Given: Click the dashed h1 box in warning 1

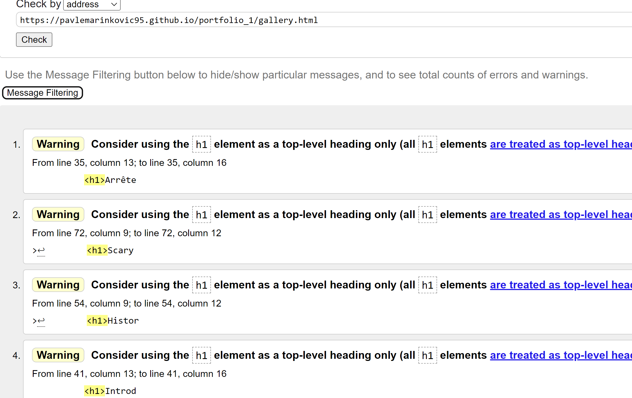Looking at the screenshot, I should 201,144.
